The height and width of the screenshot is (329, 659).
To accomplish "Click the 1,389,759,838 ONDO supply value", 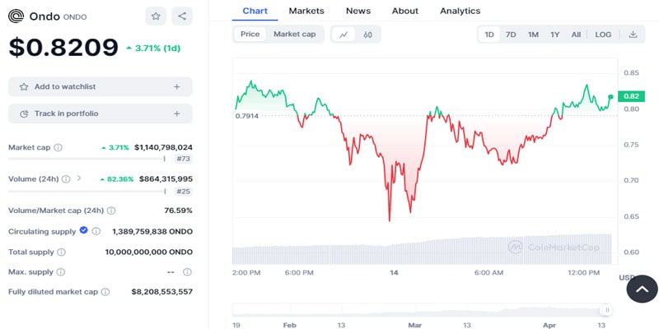I will click(x=152, y=231).
